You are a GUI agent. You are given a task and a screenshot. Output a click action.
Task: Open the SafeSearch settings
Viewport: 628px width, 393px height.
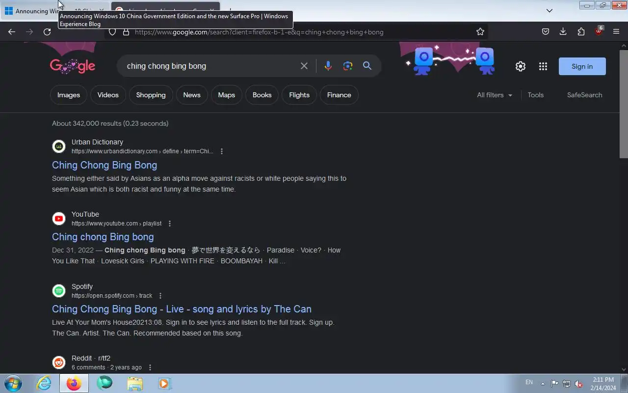tap(584, 95)
